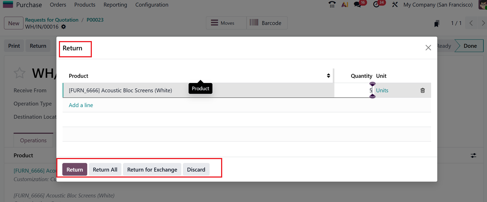Image resolution: width=487 pixels, height=202 pixels.
Task: Open Requests for Quotation breadcrumb
Action: (52, 20)
